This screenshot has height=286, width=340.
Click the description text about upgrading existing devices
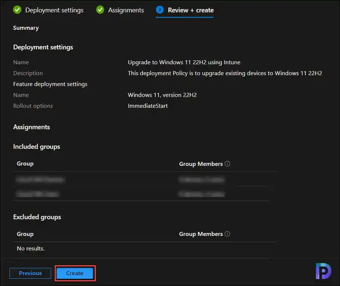point(225,73)
